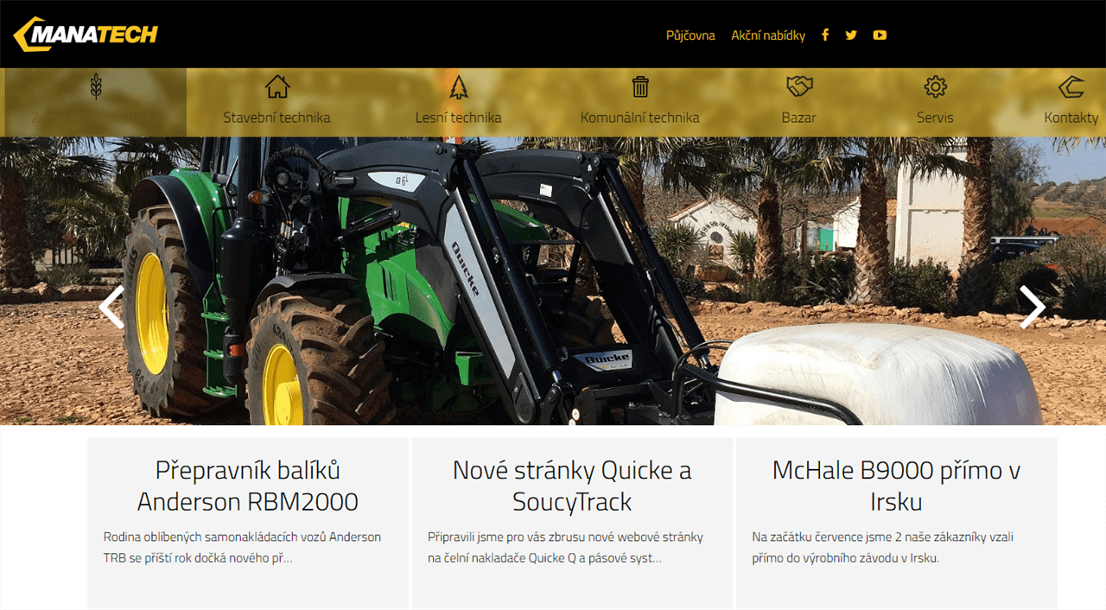Open McHale B9000 přímo v Irsku article

click(897, 486)
